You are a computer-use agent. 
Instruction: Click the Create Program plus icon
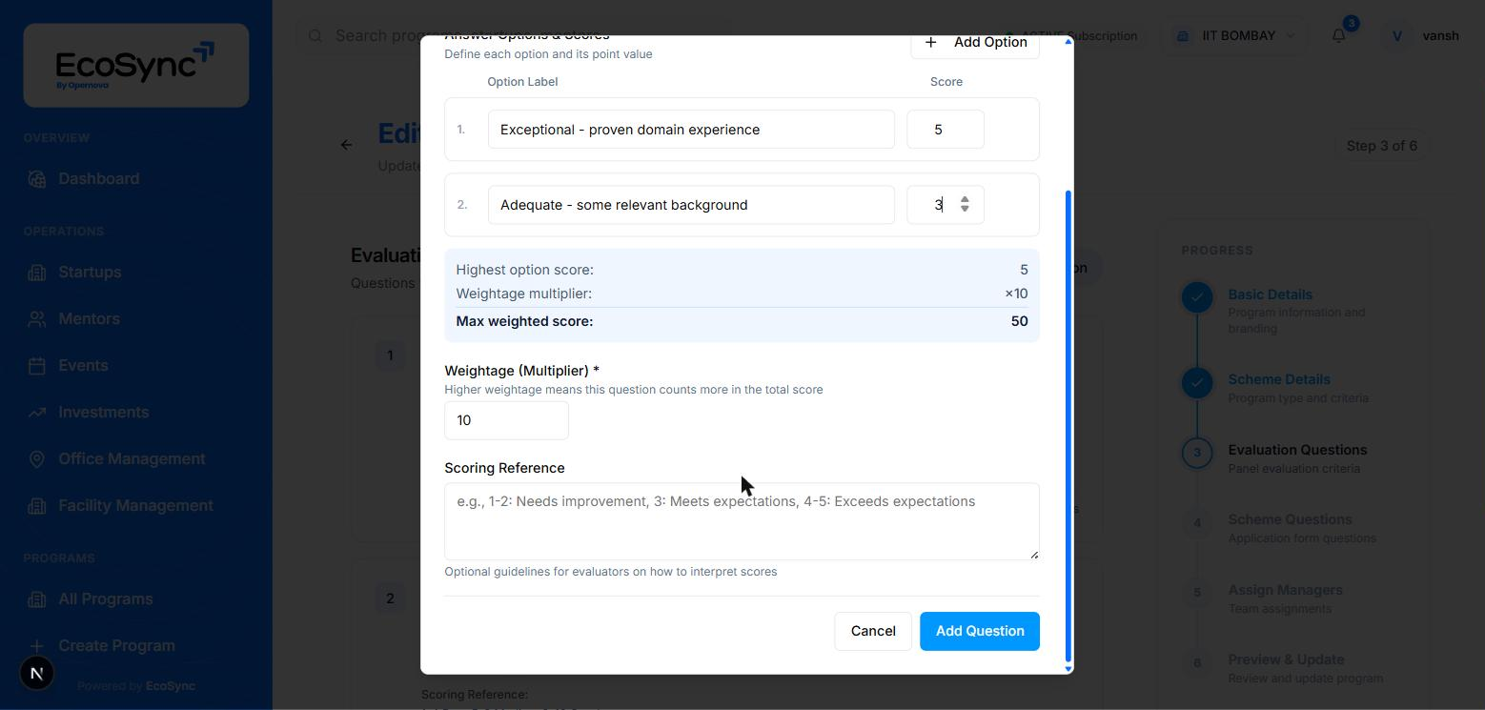pos(37,646)
